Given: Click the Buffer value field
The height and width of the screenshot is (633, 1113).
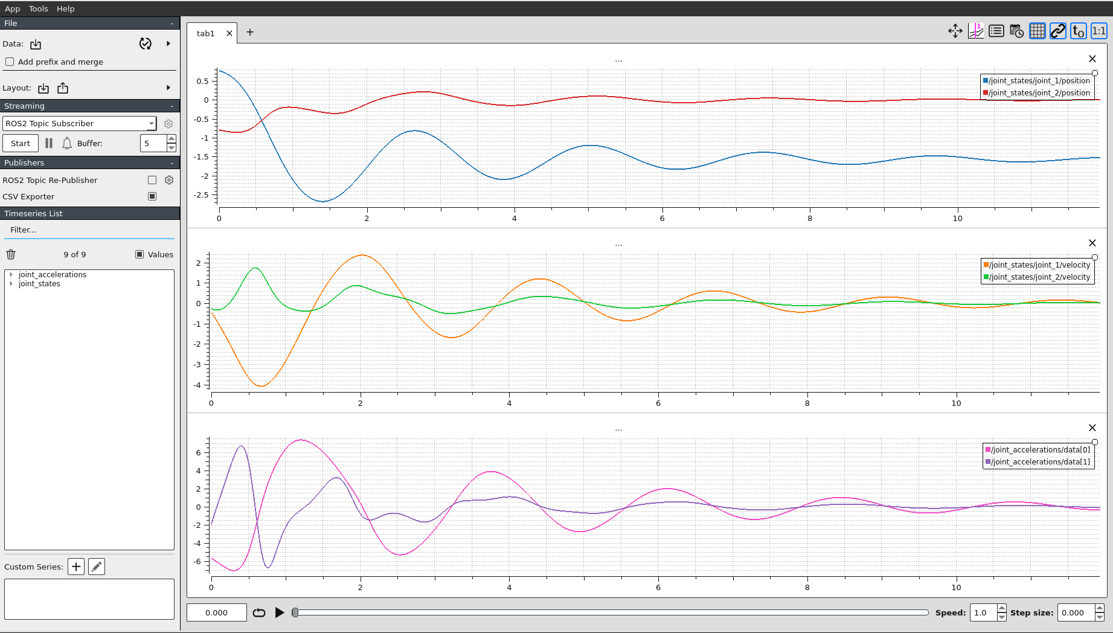Looking at the screenshot, I should click(x=153, y=143).
